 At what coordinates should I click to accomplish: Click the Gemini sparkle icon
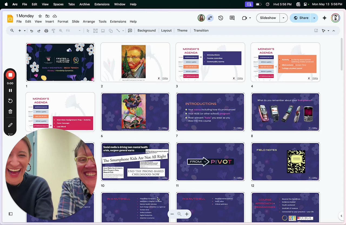[325, 18]
